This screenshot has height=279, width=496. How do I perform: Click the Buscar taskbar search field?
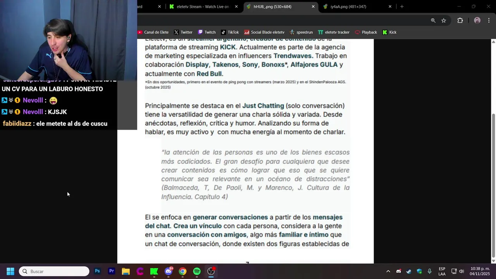point(54,271)
